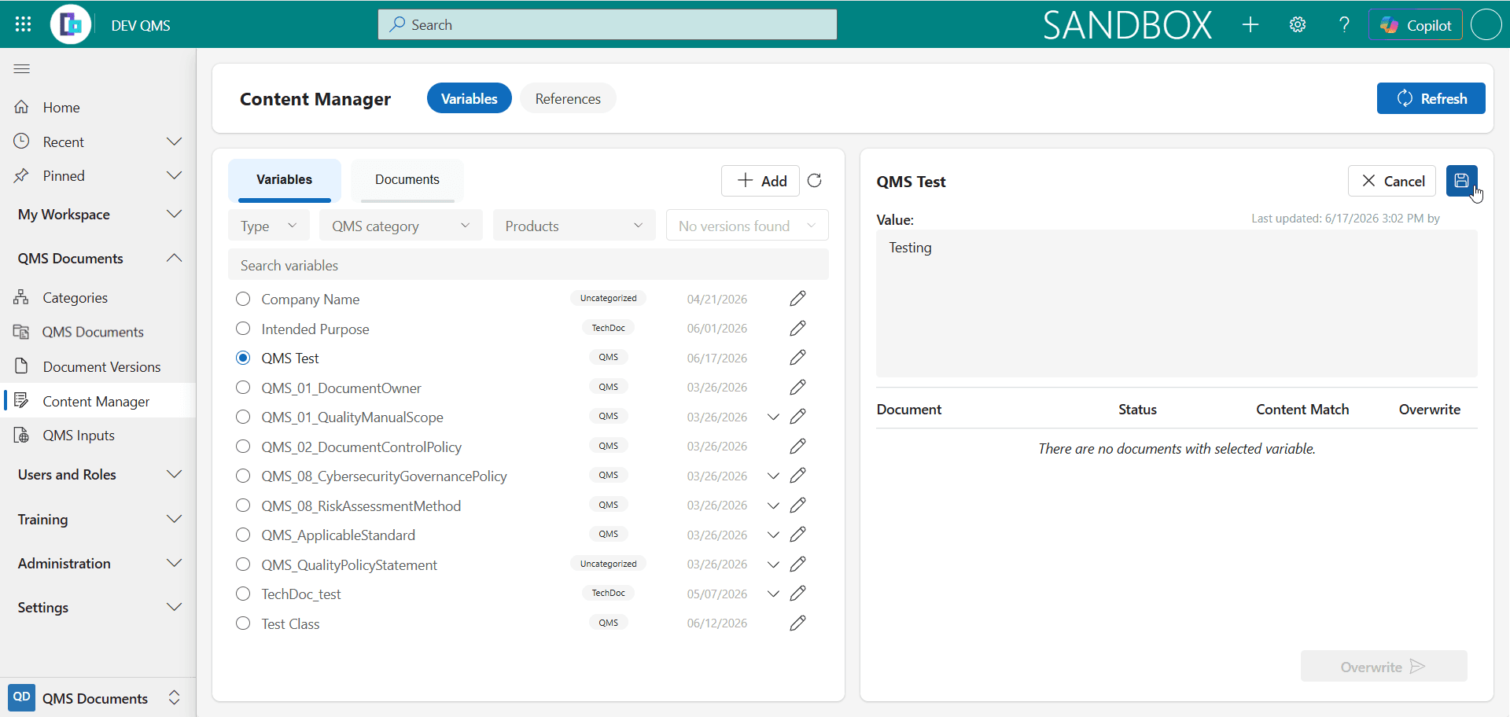This screenshot has height=717, width=1510.
Task: Edit the Intended Purpose variable
Action: (x=797, y=328)
